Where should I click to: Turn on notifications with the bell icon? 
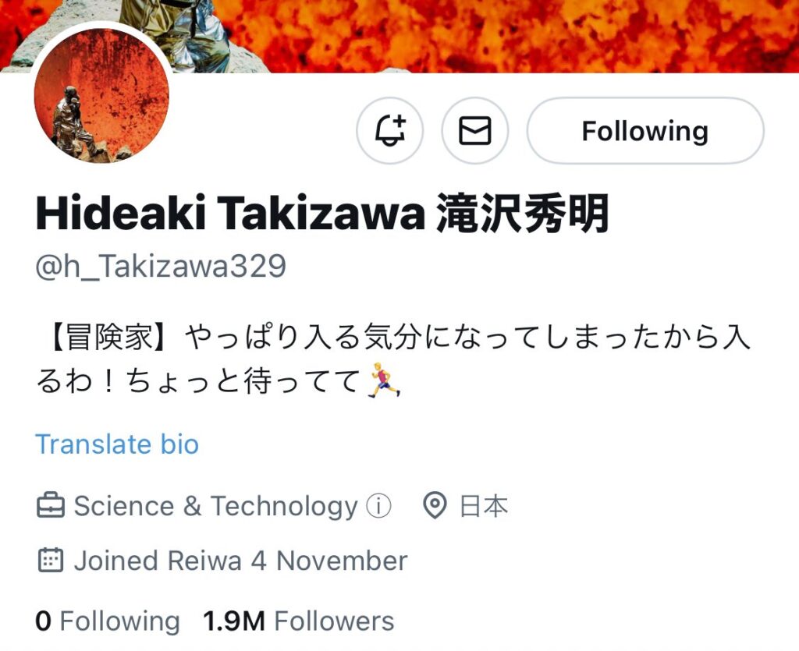(390, 131)
